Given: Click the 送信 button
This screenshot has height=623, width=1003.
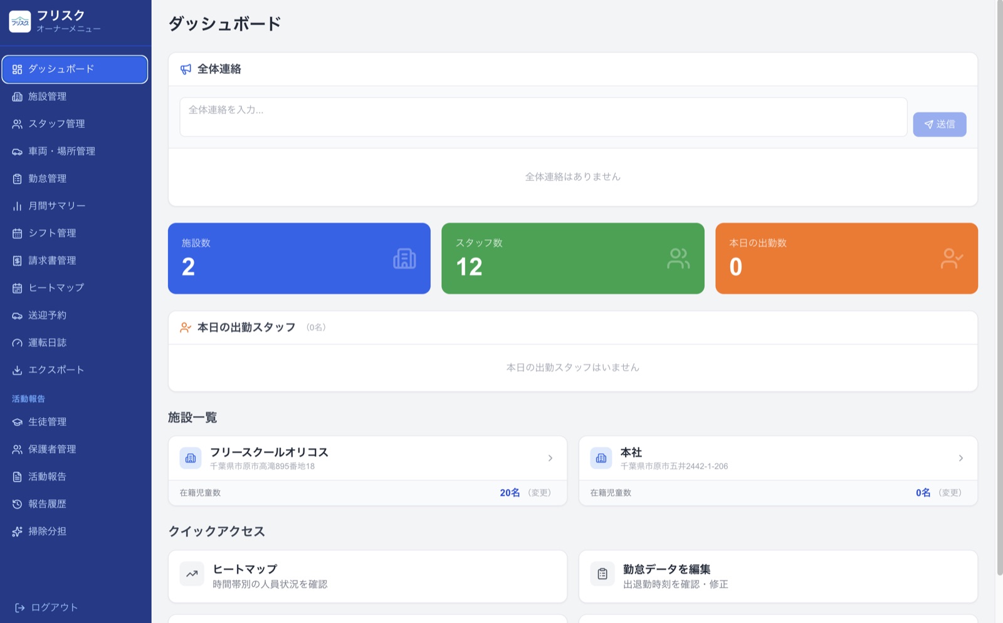Looking at the screenshot, I should point(939,125).
